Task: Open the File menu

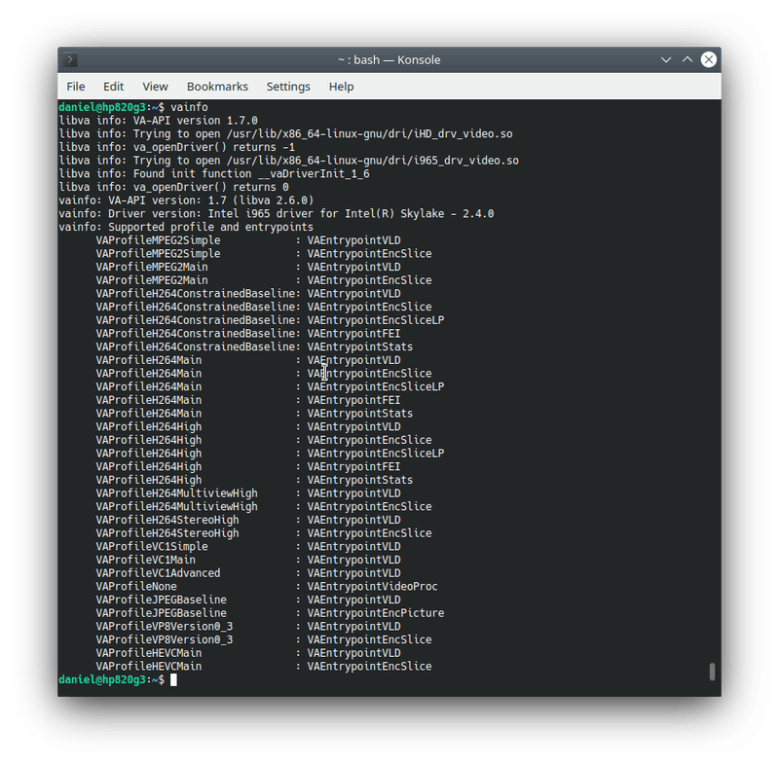Action: click(76, 87)
